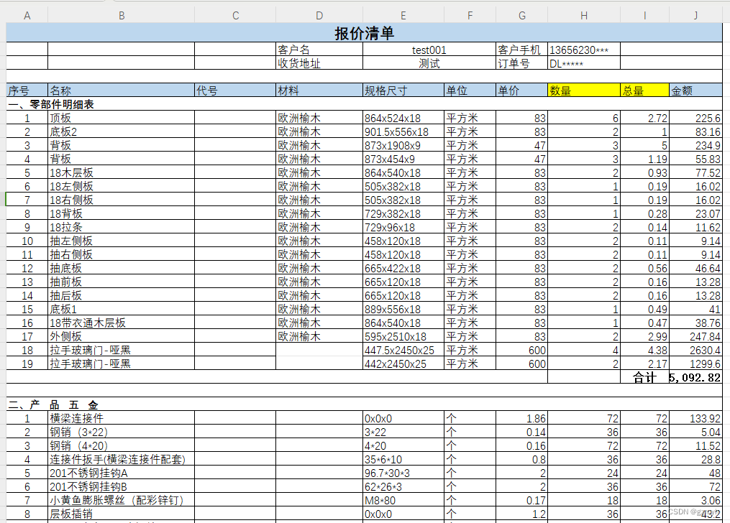Click the 规格尺寸 header cell
Viewport: 730px width, 523px height.
click(403, 91)
